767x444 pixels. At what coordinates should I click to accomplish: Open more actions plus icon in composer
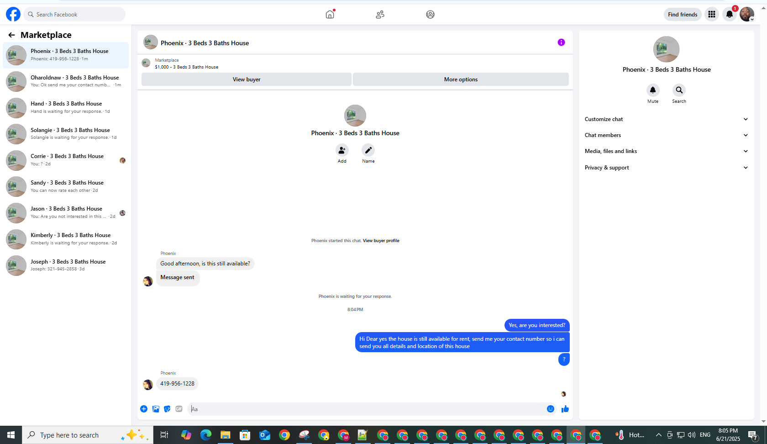(144, 409)
